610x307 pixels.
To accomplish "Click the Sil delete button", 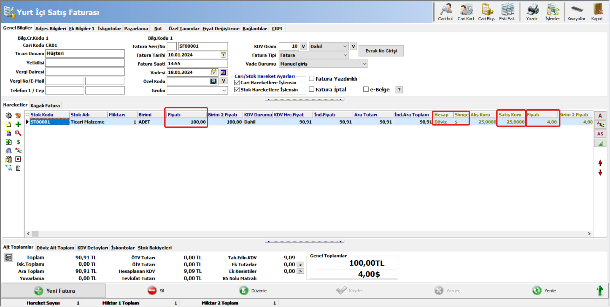I will (x=156, y=291).
